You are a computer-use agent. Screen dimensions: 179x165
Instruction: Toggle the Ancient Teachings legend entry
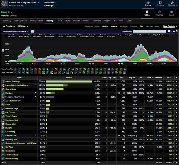(x=12, y=35)
